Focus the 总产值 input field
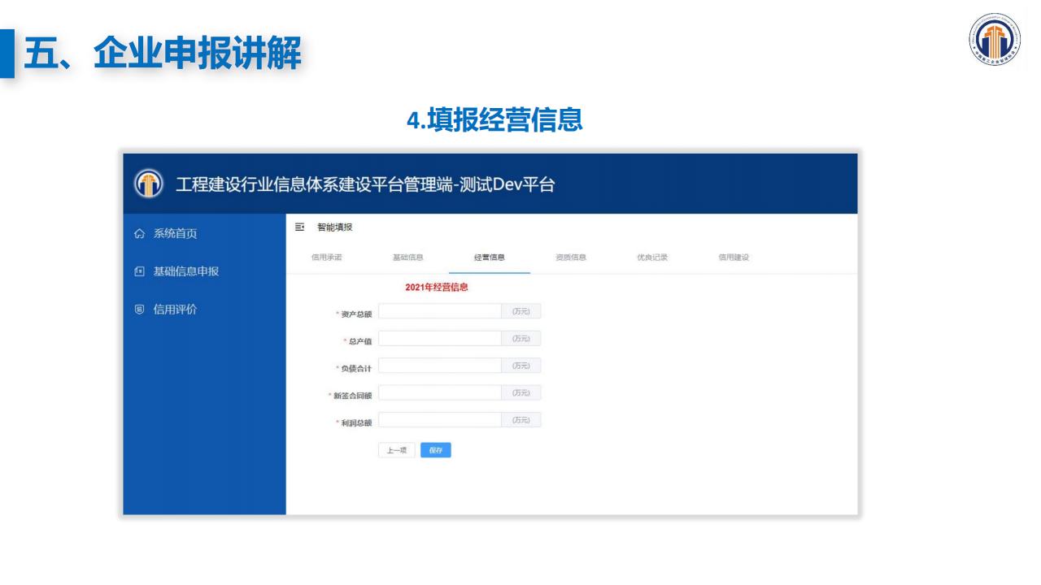The height and width of the screenshot is (585, 1041). (x=440, y=339)
